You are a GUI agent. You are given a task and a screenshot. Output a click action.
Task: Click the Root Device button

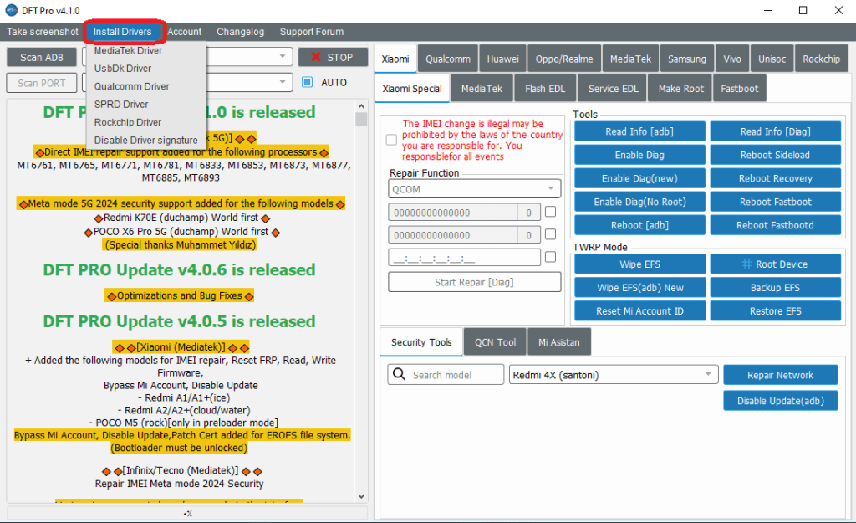pyautogui.click(x=775, y=264)
